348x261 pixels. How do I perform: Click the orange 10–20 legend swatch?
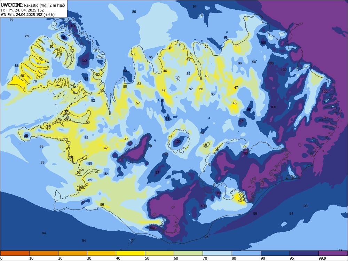click(x=44, y=253)
